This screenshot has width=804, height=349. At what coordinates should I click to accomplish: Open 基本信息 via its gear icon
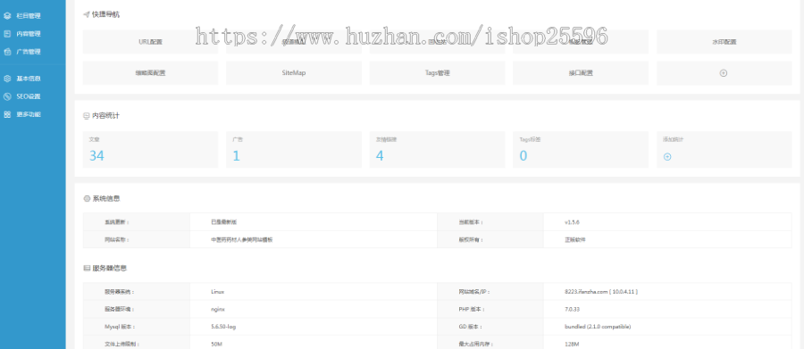7,79
